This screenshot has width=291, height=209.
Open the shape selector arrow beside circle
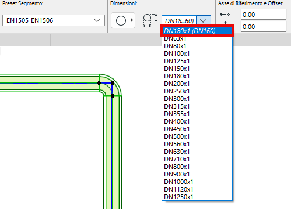tap(132, 20)
